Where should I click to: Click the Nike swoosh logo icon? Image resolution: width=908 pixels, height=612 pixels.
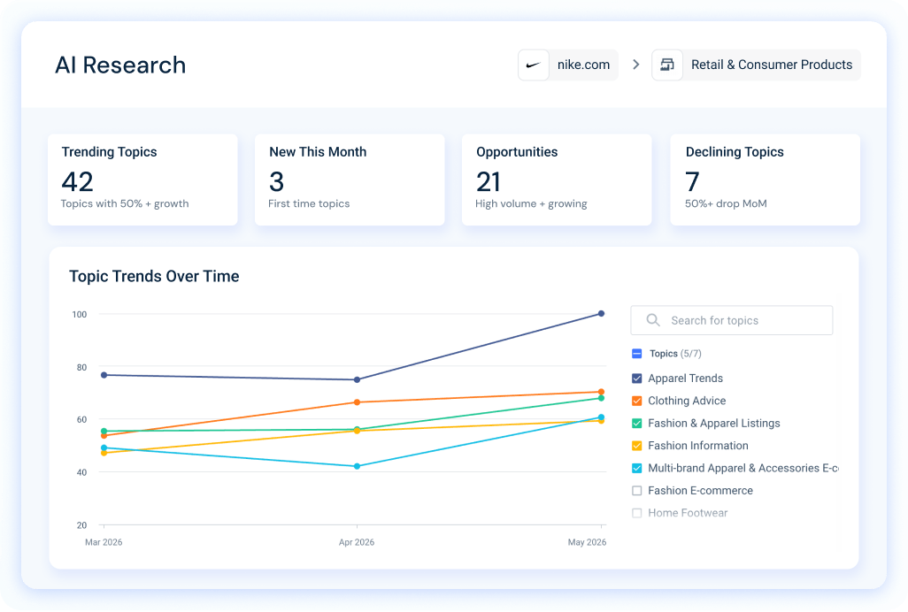click(x=533, y=65)
